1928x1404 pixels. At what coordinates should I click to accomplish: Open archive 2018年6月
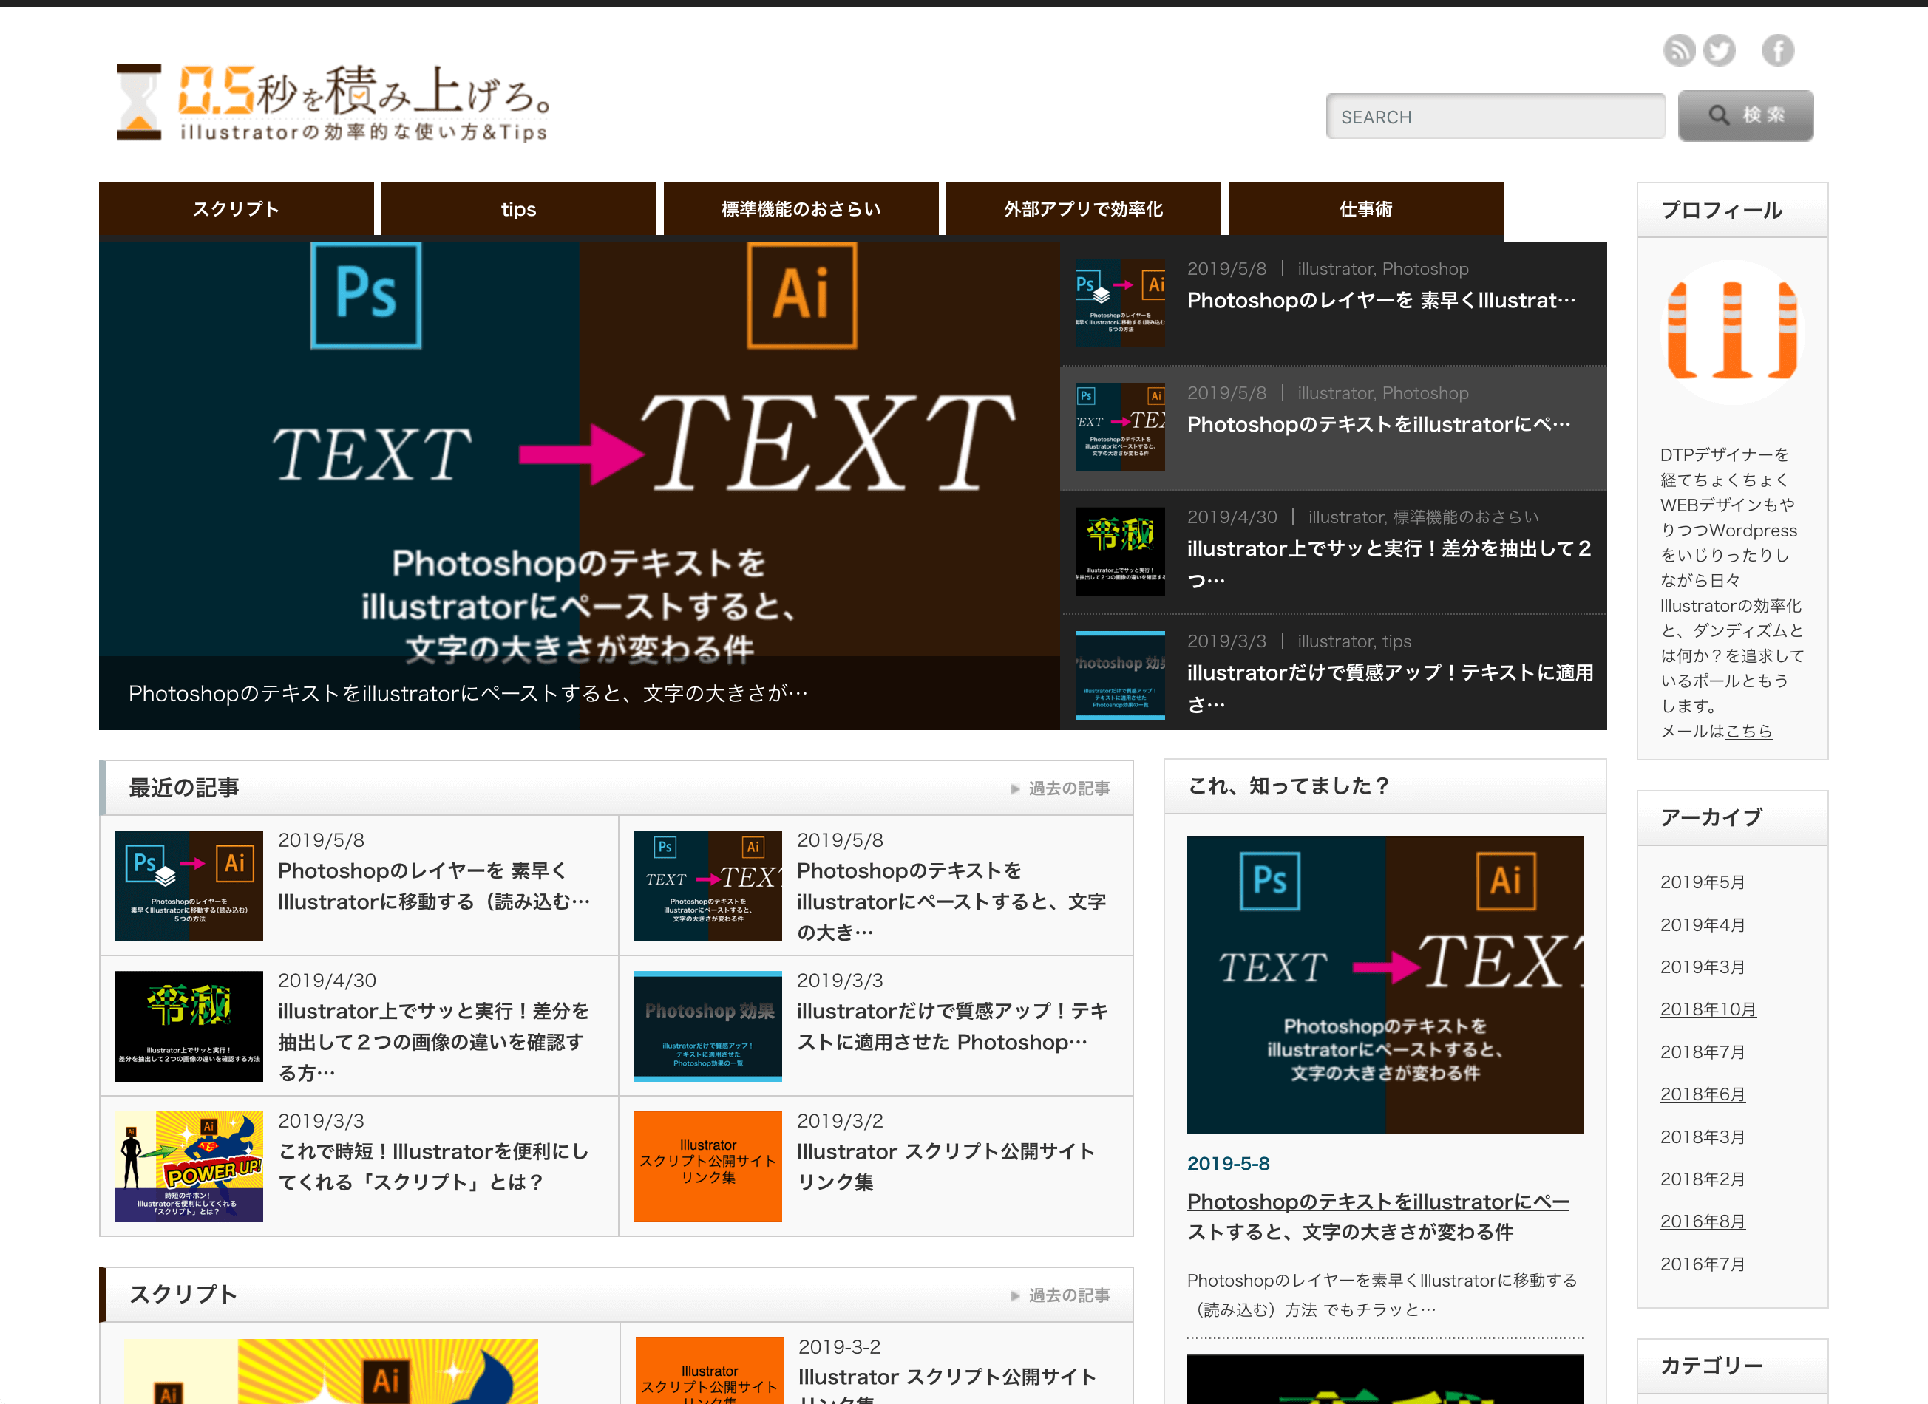point(1703,1094)
